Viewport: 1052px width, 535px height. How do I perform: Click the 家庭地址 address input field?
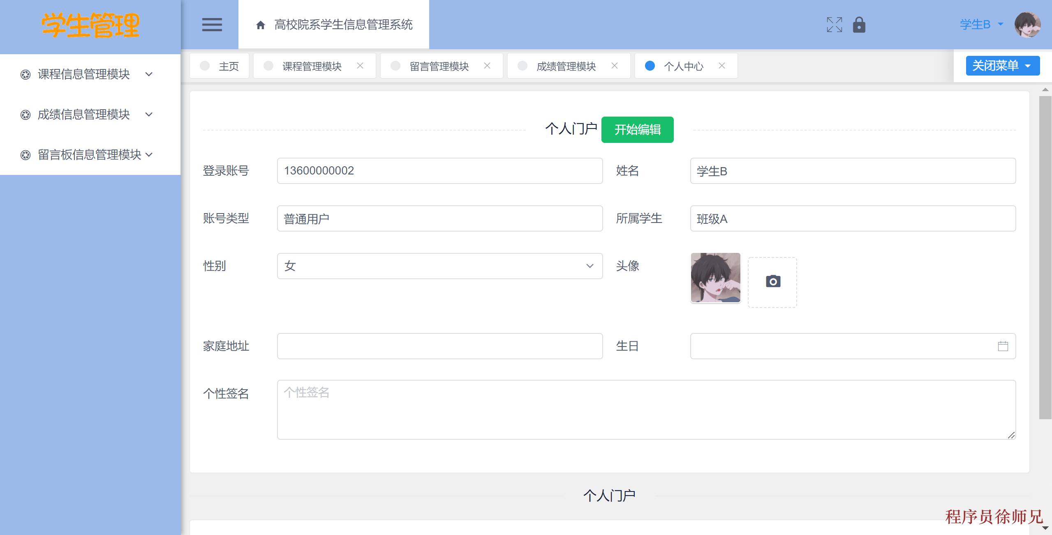pyautogui.click(x=439, y=346)
